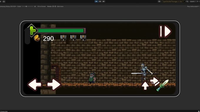Open the Play Unfocused dropdown
The height and width of the screenshot is (112, 200).
click(x=193, y=6)
